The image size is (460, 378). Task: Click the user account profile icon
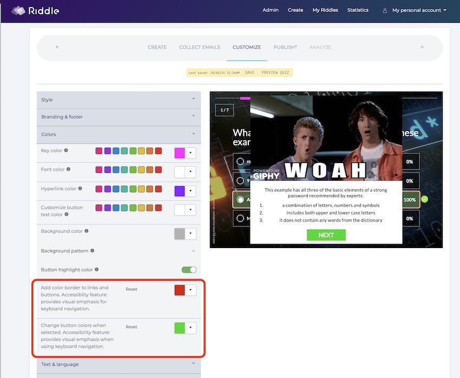click(385, 11)
